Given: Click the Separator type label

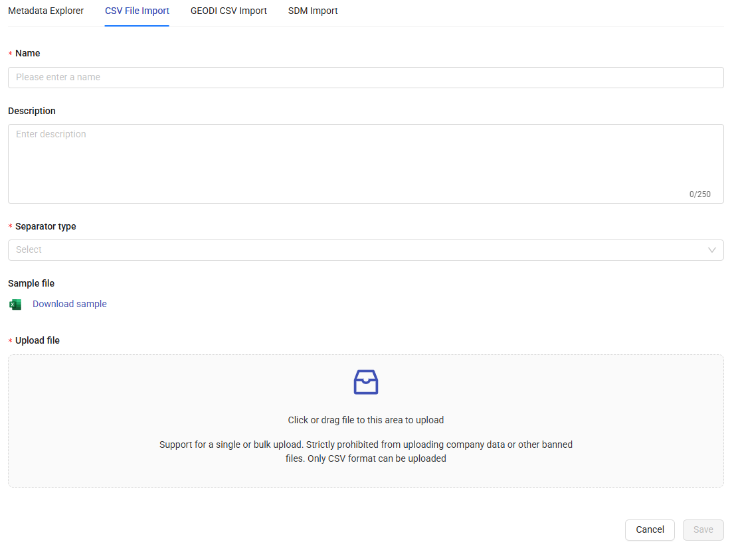Looking at the screenshot, I should [x=45, y=226].
